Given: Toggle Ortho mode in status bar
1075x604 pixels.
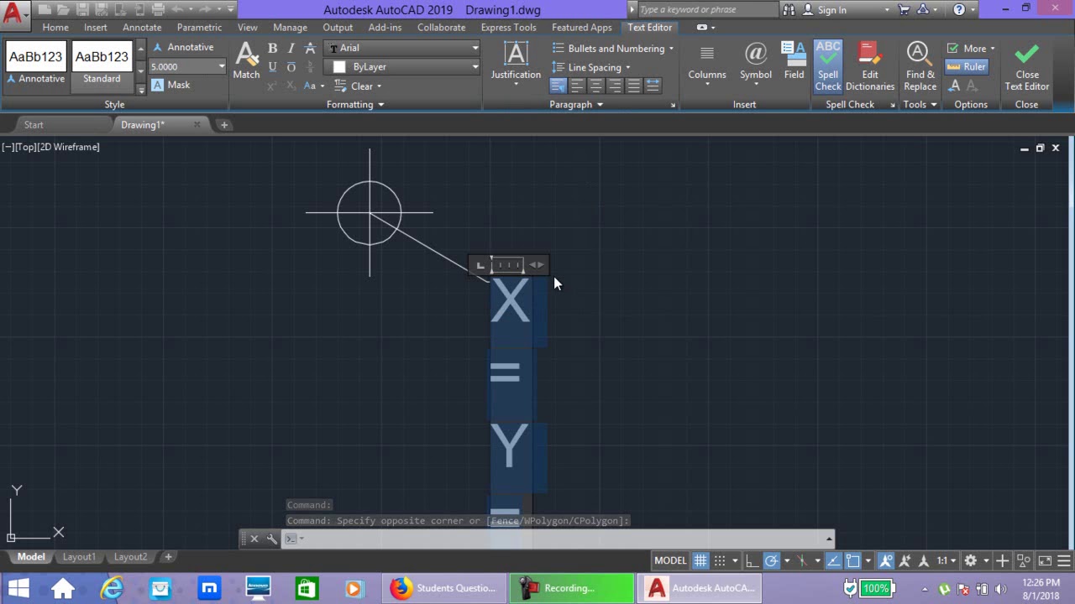Looking at the screenshot, I should [752, 560].
